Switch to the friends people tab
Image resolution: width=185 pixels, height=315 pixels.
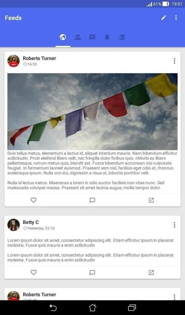(77, 37)
